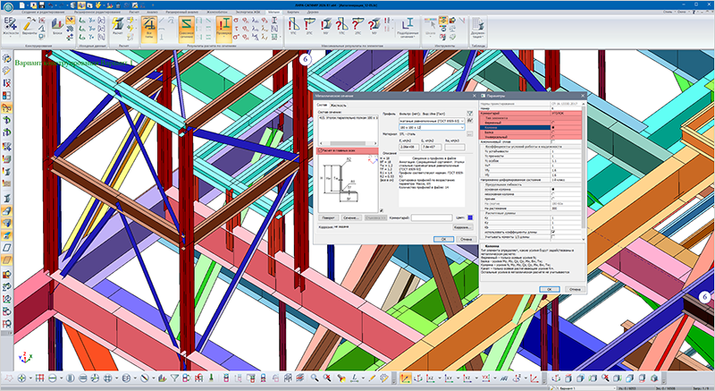Screen dimensions: 715x391
Task: Click the new document icon in the quick access toolbar
Action: [21, 5]
